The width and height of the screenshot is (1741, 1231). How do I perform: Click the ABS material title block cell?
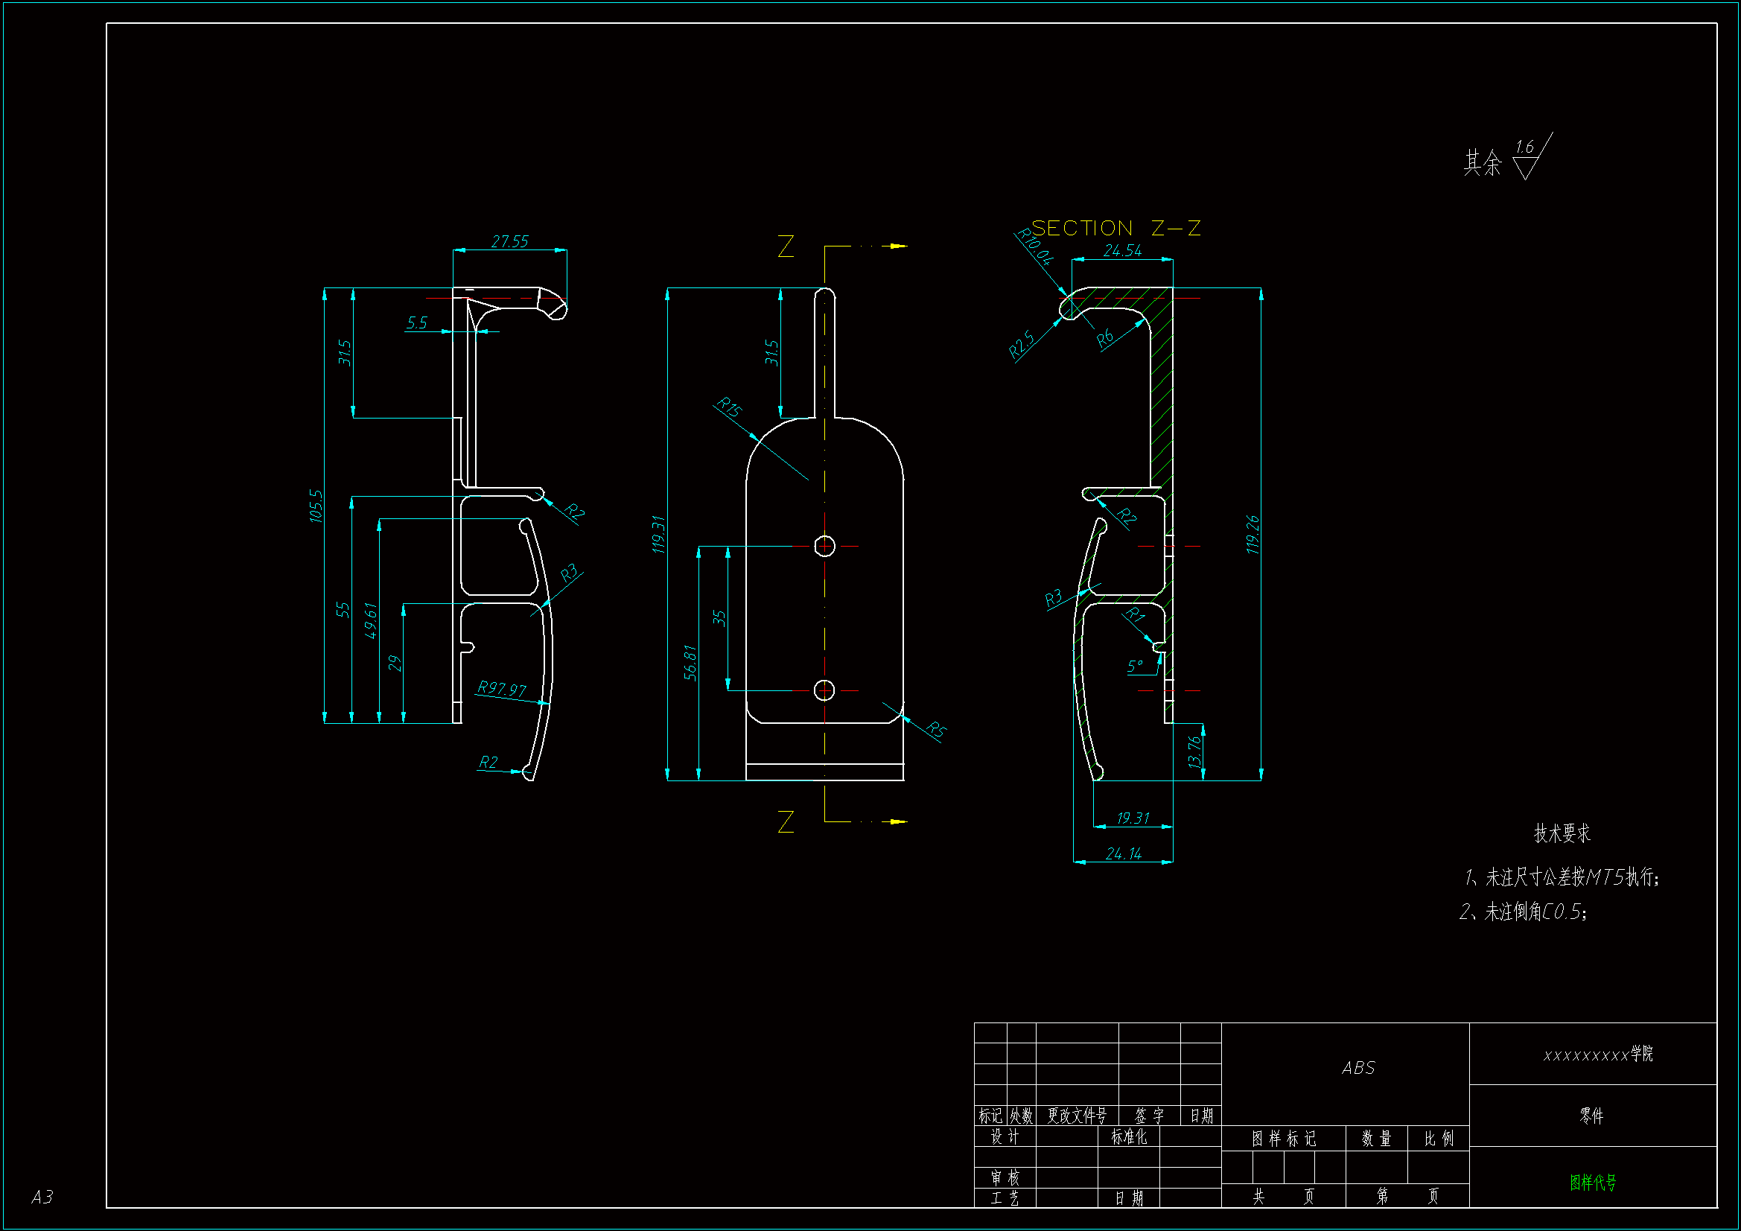(1358, 1069)
